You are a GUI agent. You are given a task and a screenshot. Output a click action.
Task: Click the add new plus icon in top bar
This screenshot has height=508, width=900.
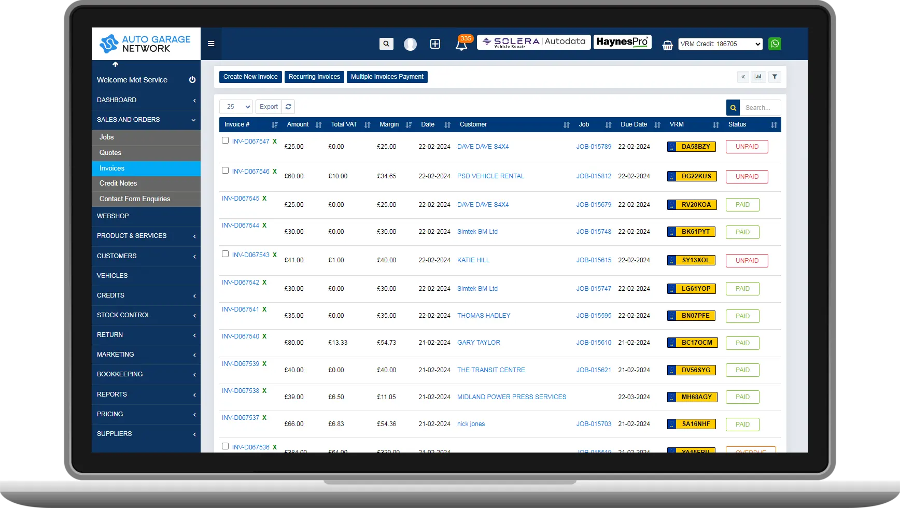coord(435,44)
